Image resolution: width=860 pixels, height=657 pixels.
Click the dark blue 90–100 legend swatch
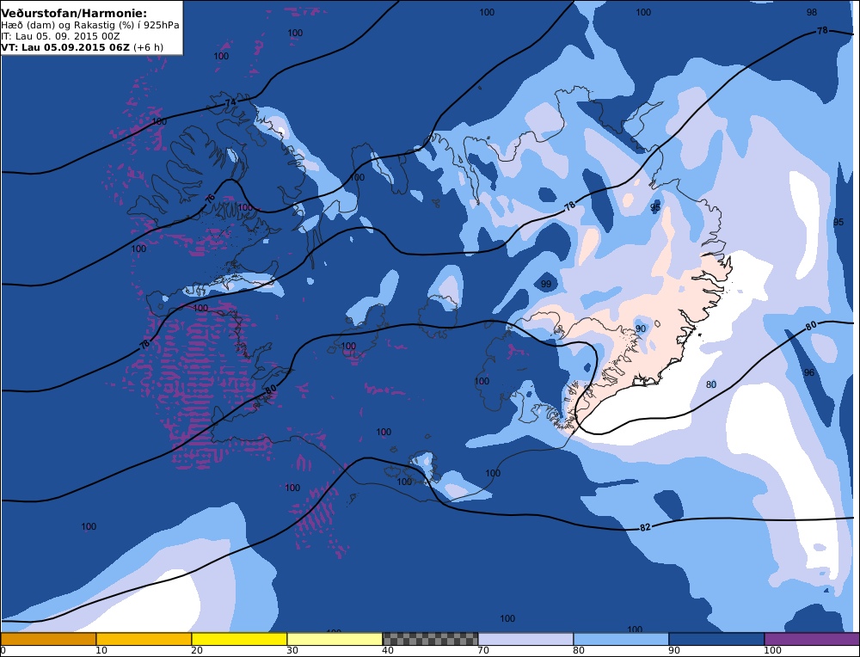coord(716,639)
